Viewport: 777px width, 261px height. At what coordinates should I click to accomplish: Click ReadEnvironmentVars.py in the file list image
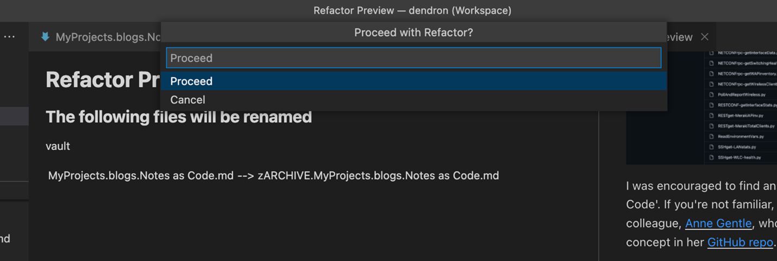(x=741, y=136)
